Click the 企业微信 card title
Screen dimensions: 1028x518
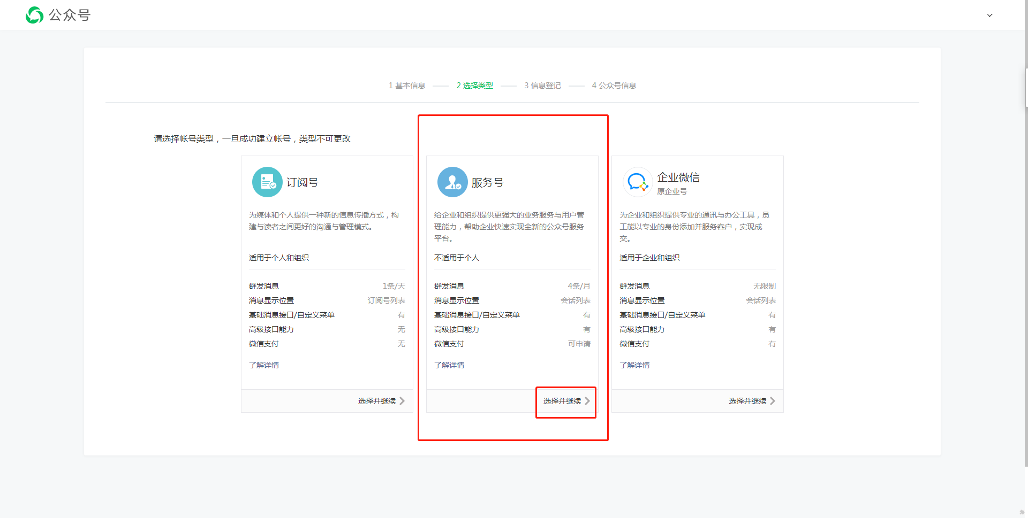tap(678, 177)
